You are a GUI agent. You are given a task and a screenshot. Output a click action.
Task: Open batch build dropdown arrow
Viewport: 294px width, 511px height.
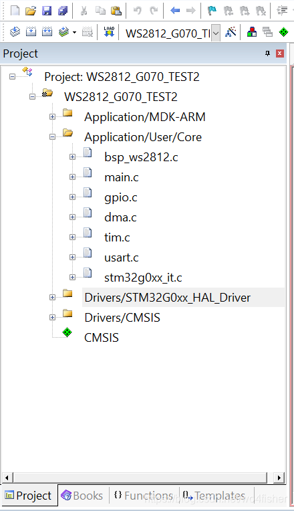(75, 32)
